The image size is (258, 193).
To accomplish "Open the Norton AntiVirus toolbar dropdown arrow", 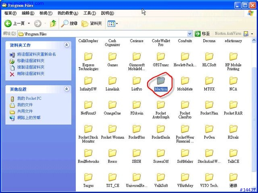I will (x=252, y=34).
